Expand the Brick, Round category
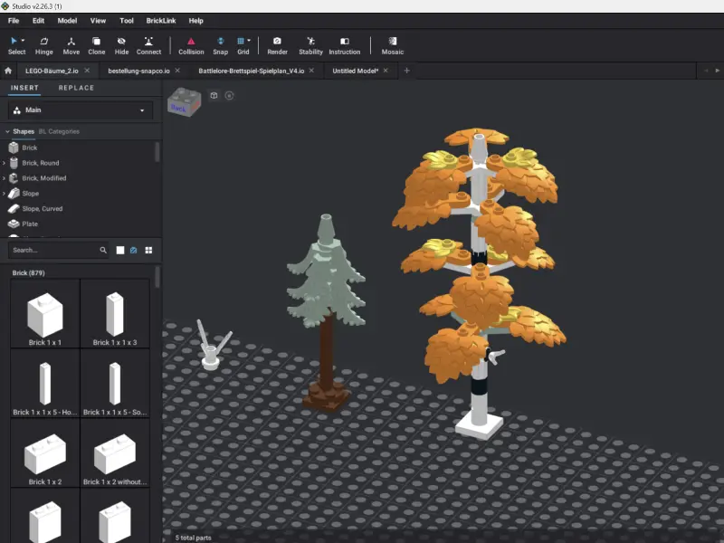This screenshot has height=543, width=724. [4, 163]
